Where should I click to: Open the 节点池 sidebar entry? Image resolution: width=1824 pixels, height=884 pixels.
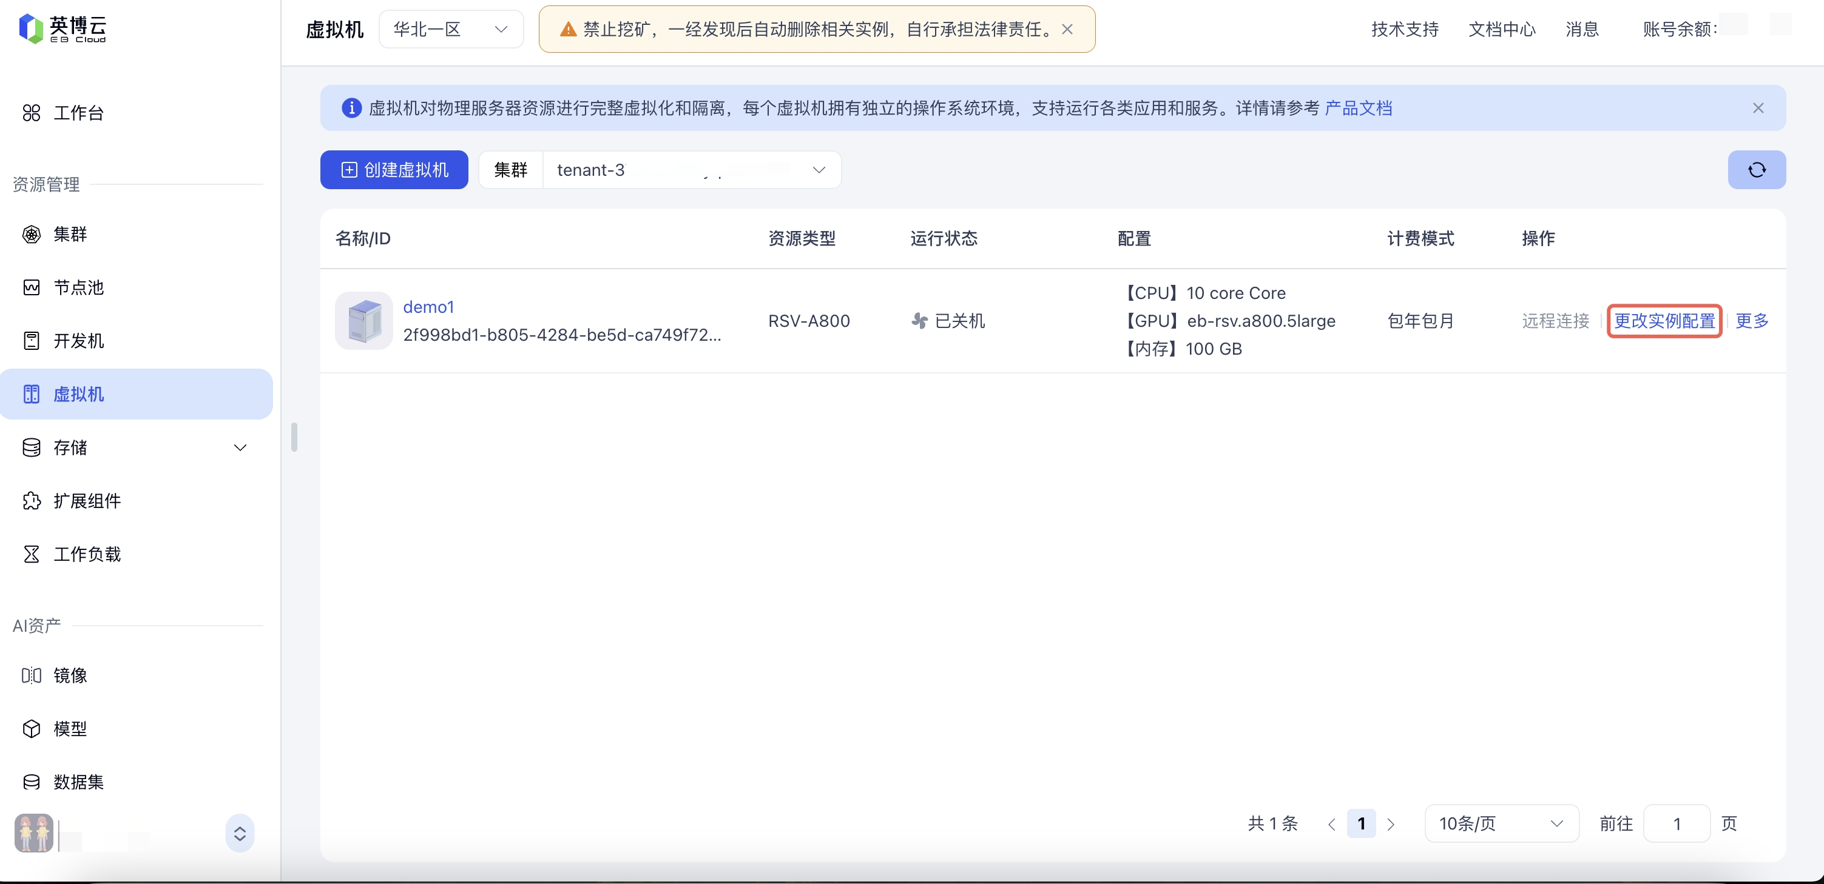[x=78, y=287]
